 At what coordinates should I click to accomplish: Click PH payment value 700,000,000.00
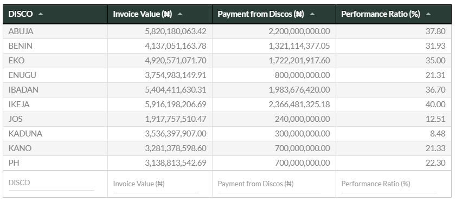(x=303, y=163)
